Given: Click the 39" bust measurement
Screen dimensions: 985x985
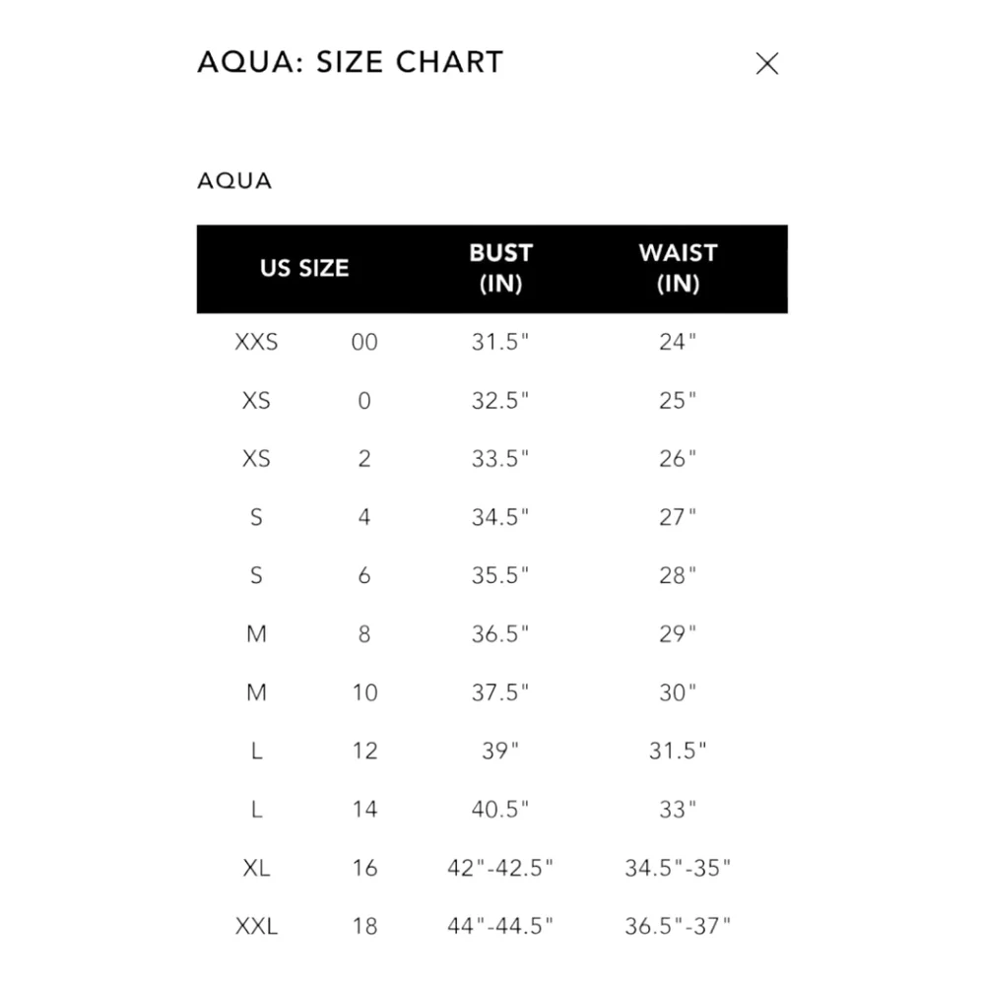Looking at the screenshot, I should pos(500,751).
